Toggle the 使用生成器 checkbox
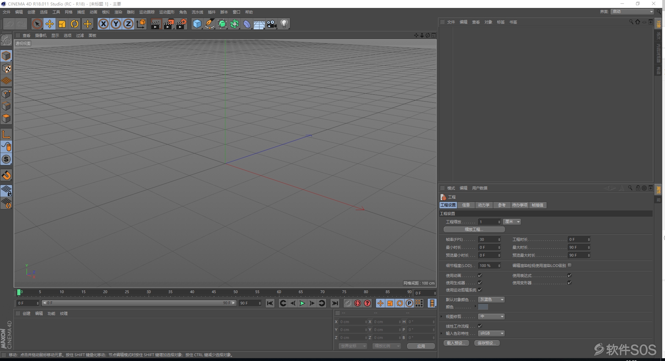The width and height of the screenshot is (665, 361). (x=480, y=282)
